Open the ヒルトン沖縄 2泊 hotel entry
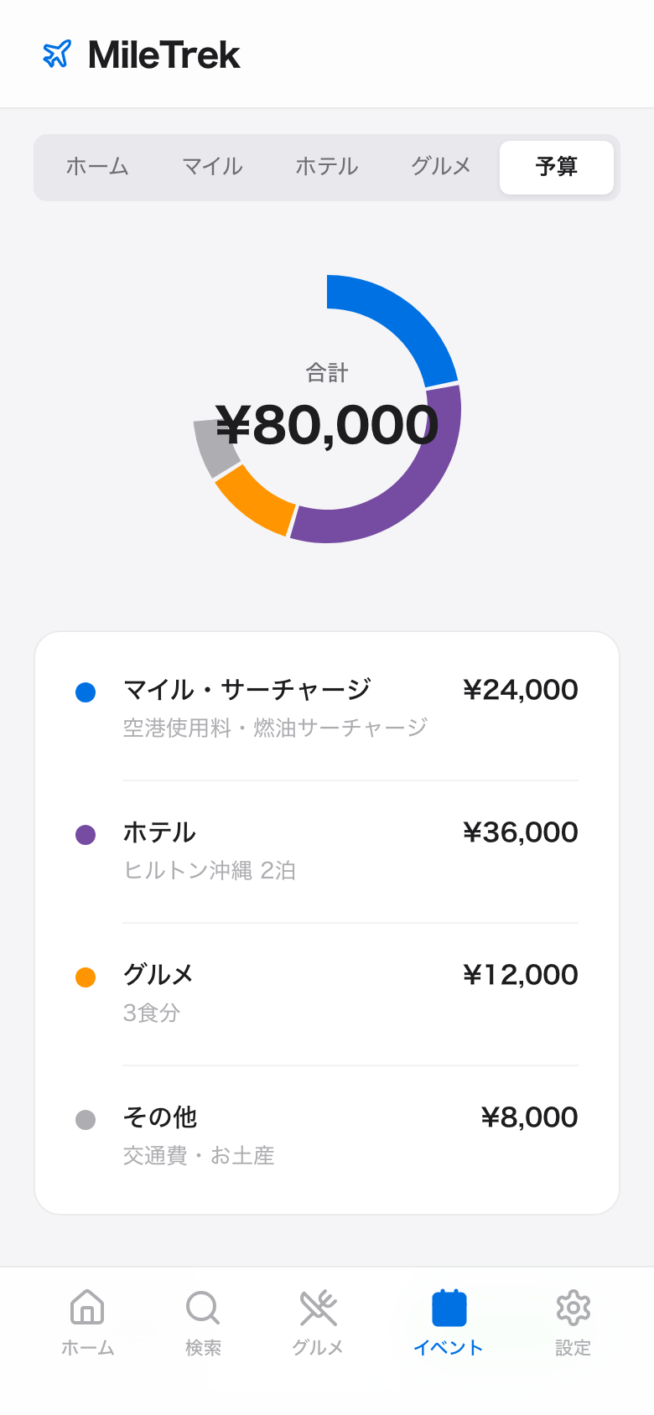This screenshot has height=1415, width=654. pos(327,851)
